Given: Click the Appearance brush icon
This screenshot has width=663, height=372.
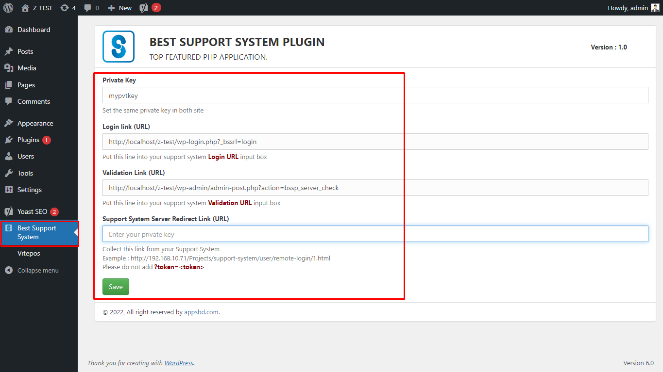Looking at the screenshot, I should pyautogui.click(x=9, y=123).
